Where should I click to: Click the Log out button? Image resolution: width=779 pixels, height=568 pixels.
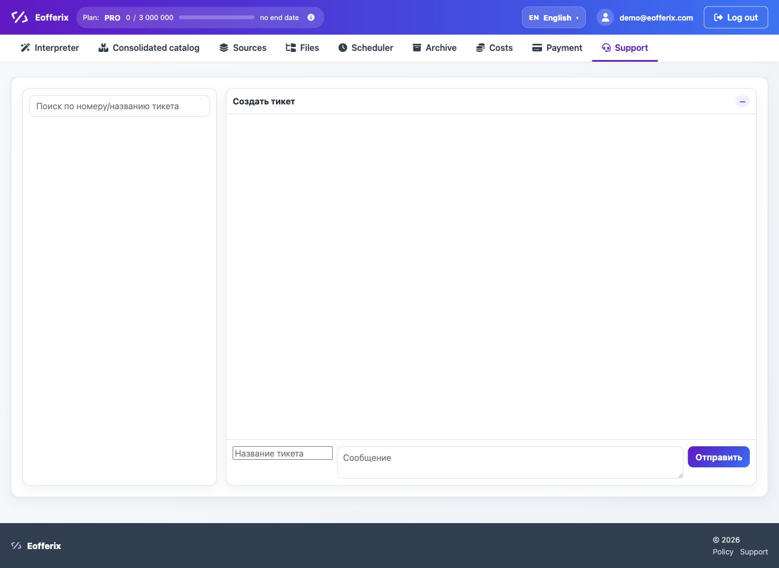pos(736,17)
